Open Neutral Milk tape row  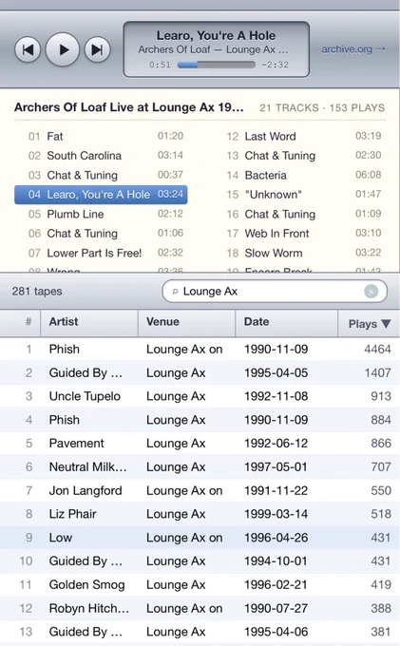200,466
